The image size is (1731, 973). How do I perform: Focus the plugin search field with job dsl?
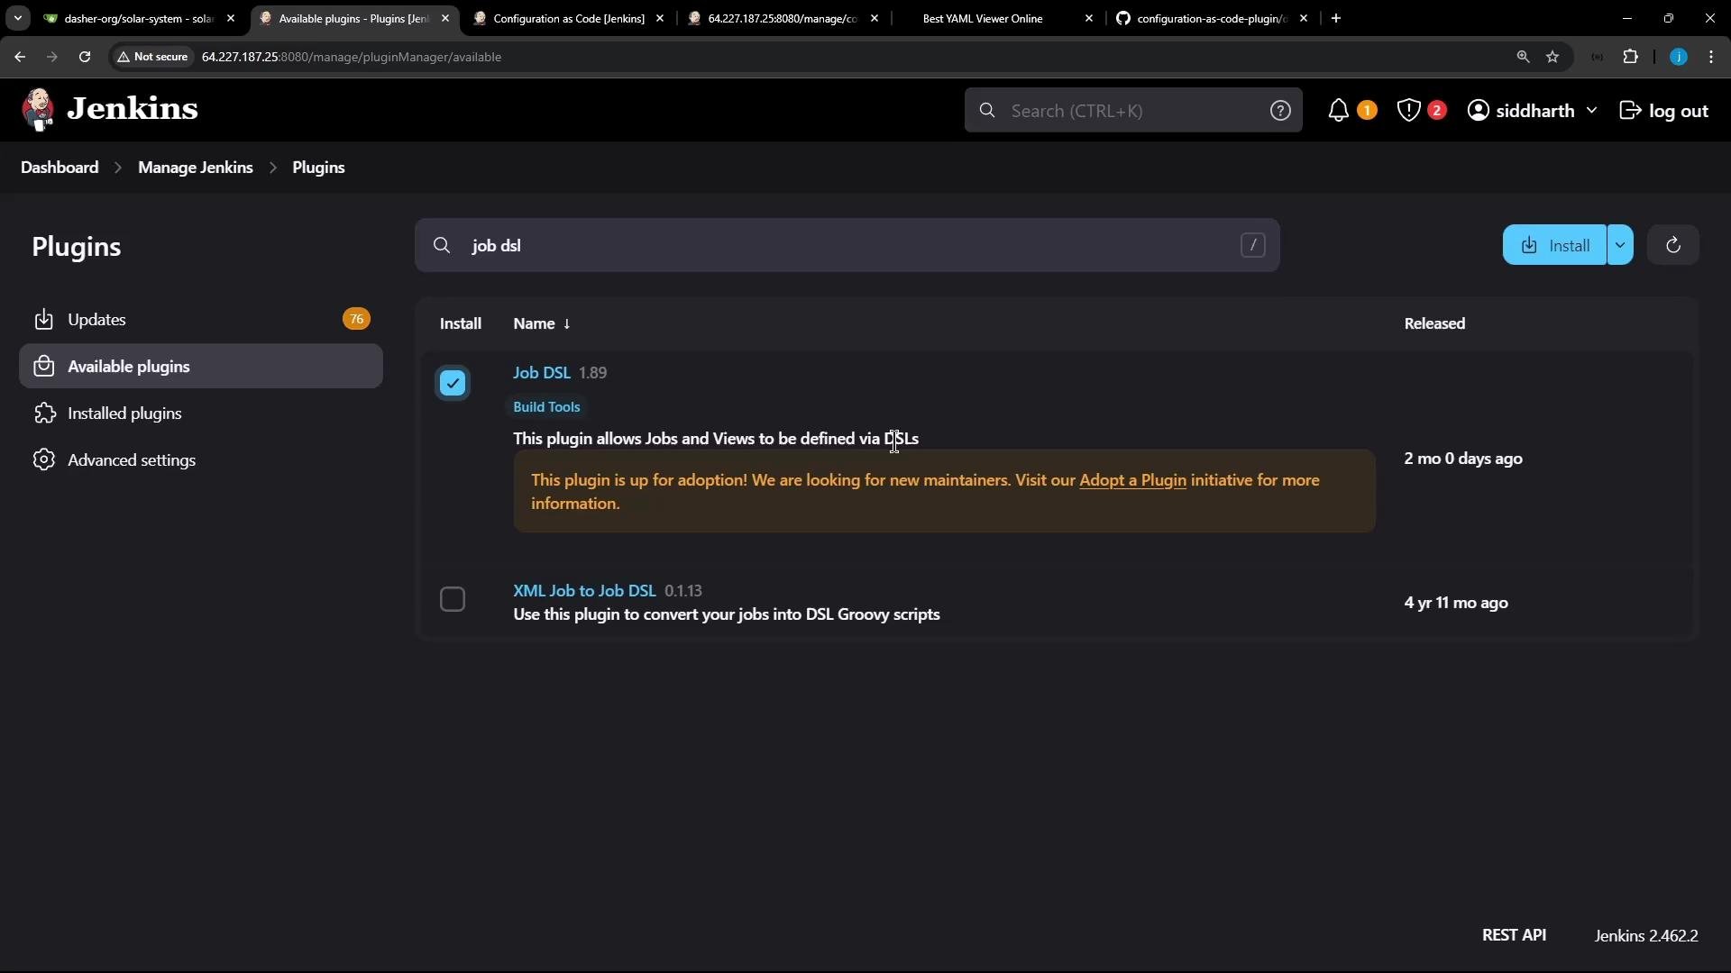point(847,245)
